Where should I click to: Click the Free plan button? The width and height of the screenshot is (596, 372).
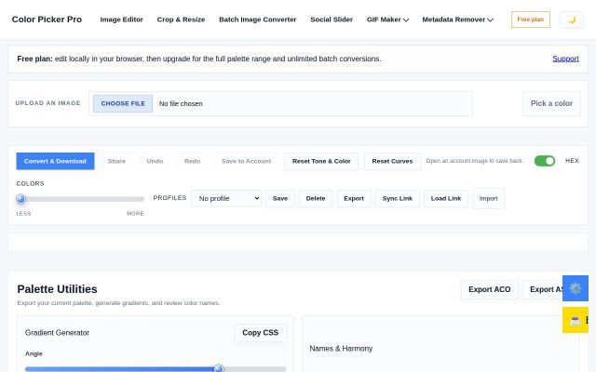point(530,20)
